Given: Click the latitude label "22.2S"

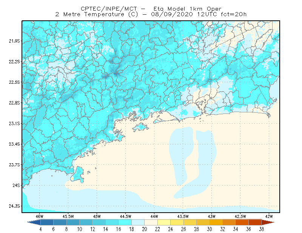Looking at the screenshot, I should point(14,61).
